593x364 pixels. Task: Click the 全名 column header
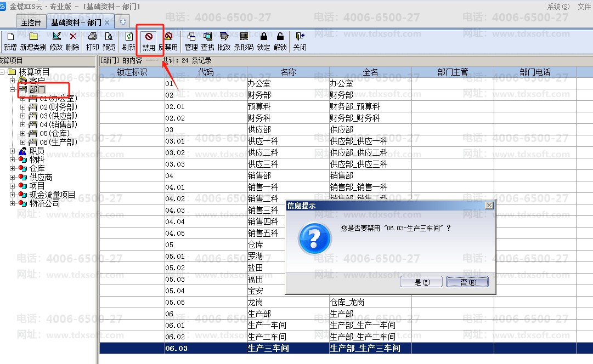370,72
